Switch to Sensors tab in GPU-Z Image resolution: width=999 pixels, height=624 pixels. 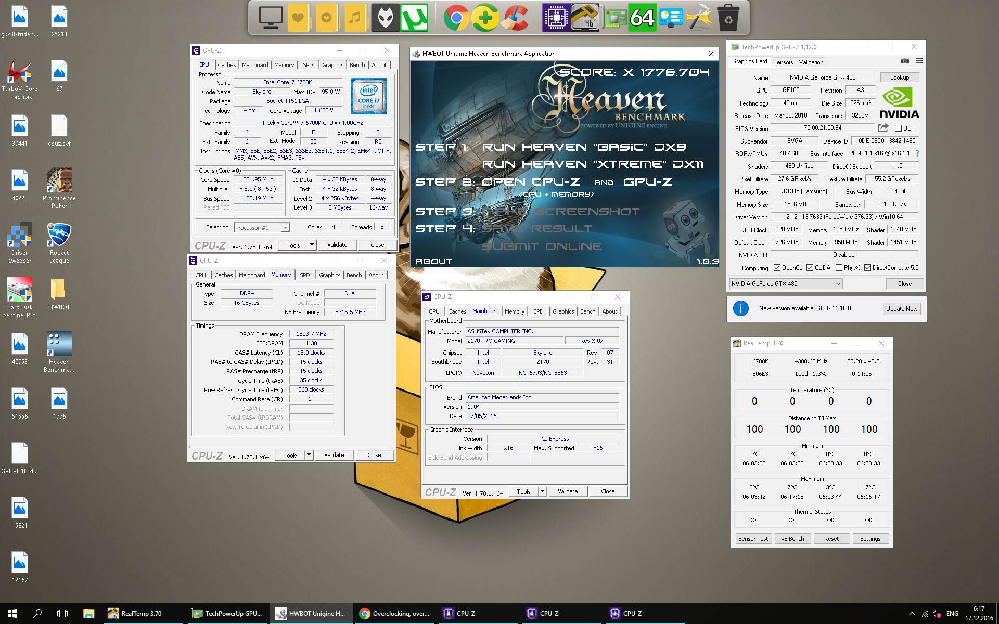pyautogui.click(x=783, y=62)
